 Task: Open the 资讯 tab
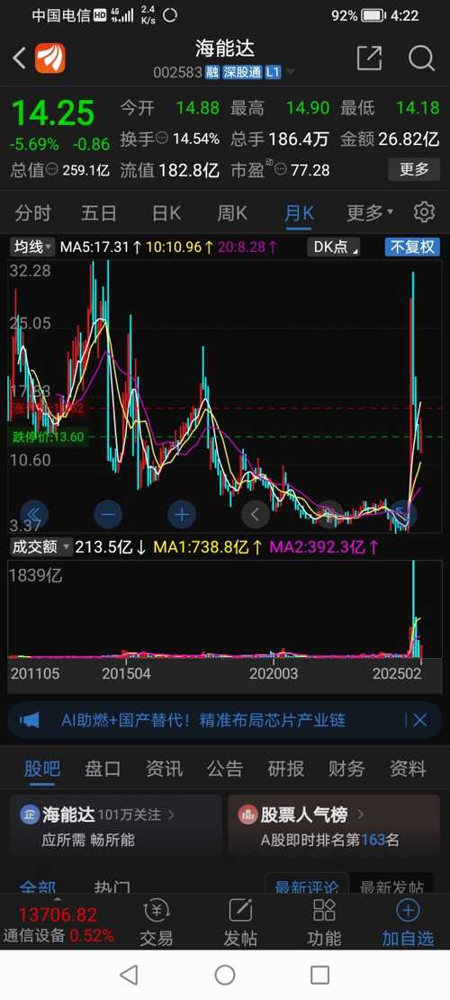pos(164,769)
